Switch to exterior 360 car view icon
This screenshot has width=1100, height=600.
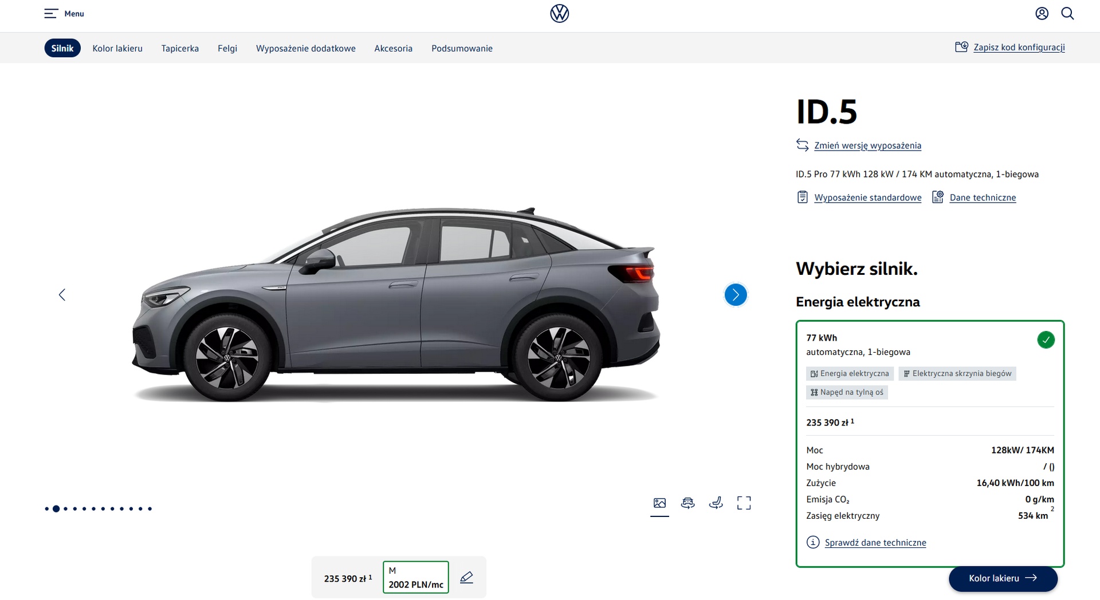coord(687,503)
